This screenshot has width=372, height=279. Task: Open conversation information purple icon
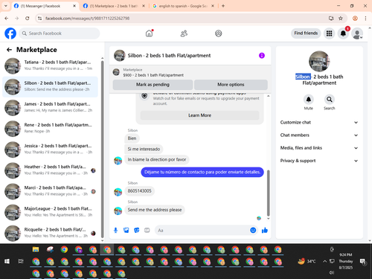[x=262, y=56]
